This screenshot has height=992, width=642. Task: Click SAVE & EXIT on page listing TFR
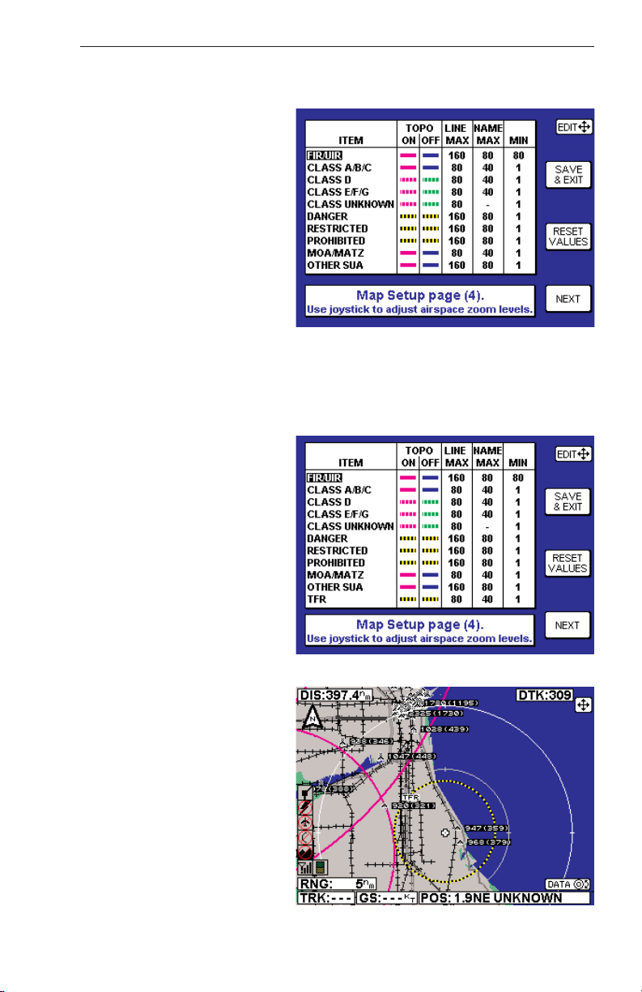coord(568,501)
